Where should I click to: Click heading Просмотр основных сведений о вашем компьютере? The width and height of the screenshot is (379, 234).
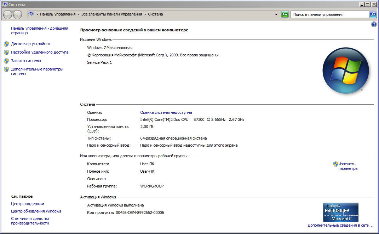tap(134, 30)
